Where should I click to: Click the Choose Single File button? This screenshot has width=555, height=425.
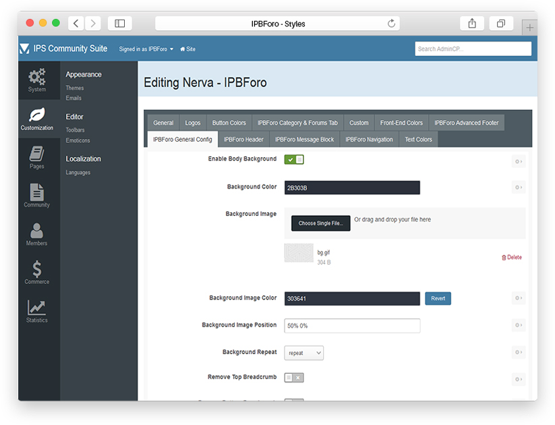coord(320,223)
